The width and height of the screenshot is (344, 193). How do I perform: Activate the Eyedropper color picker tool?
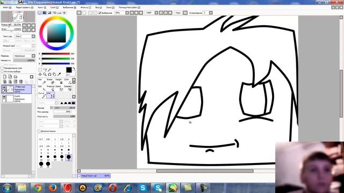coord(59,75)
